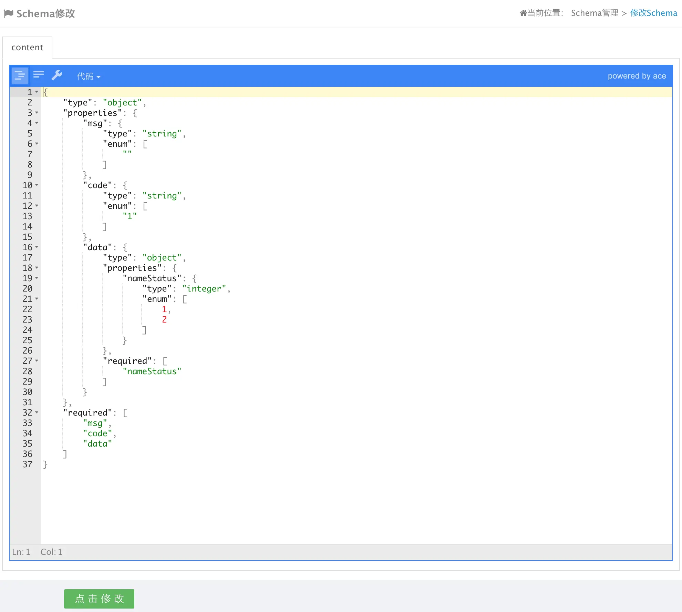Collapse the root object at line 1
682x612 pixels.
(37, 92)
